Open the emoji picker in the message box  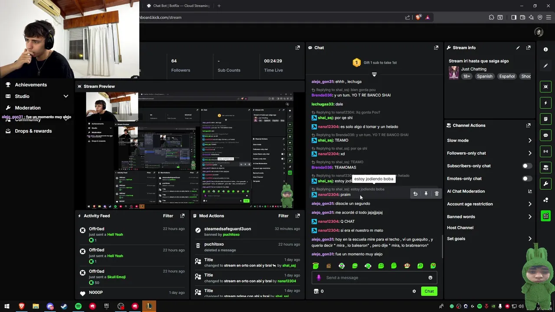click(x=430, y=278)
